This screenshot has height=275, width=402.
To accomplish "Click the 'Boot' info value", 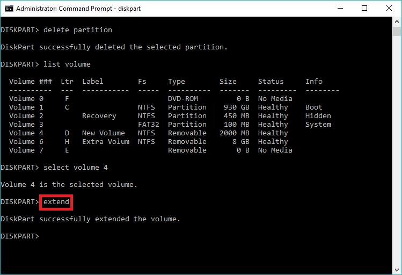I will coord(314,107).
